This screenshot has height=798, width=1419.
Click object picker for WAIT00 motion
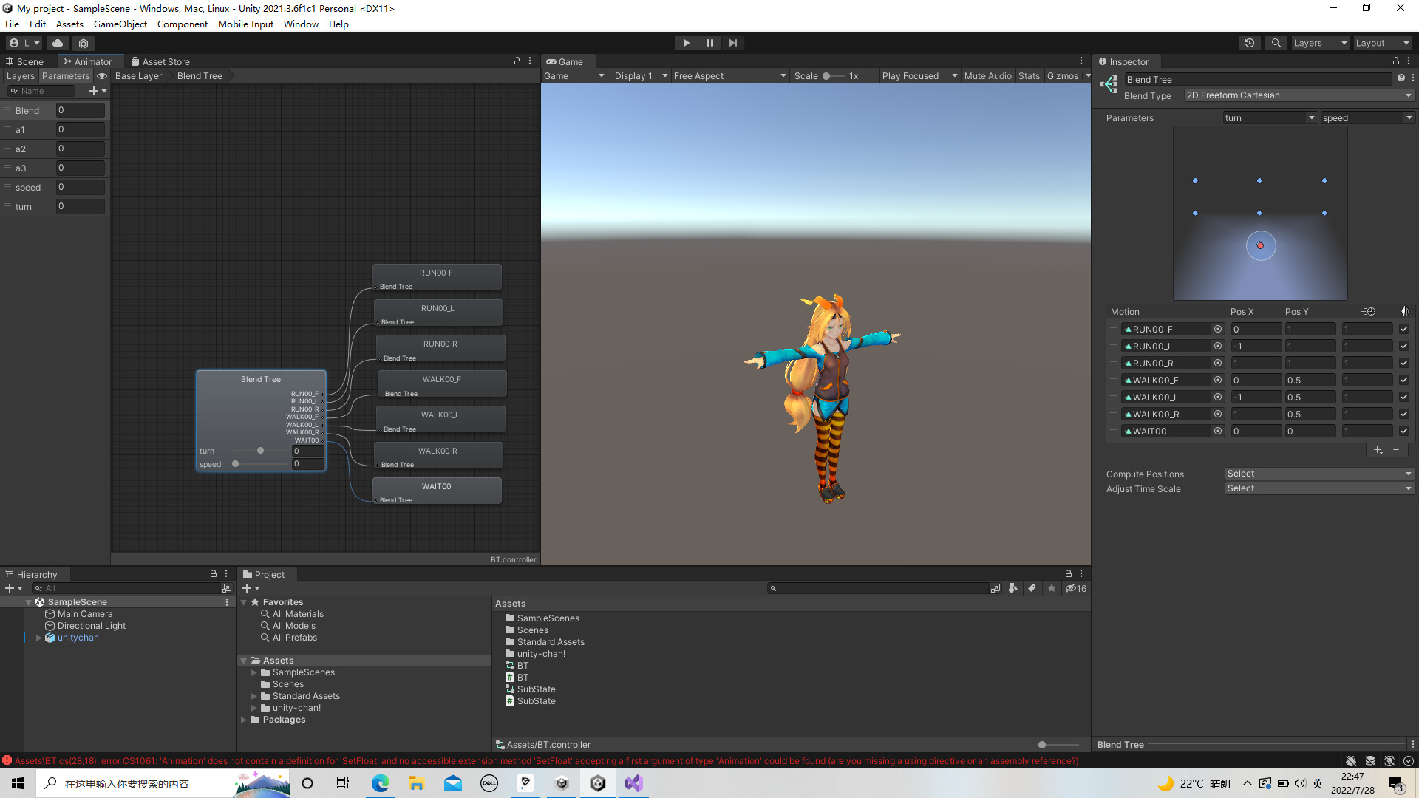tap(1217, 431)
